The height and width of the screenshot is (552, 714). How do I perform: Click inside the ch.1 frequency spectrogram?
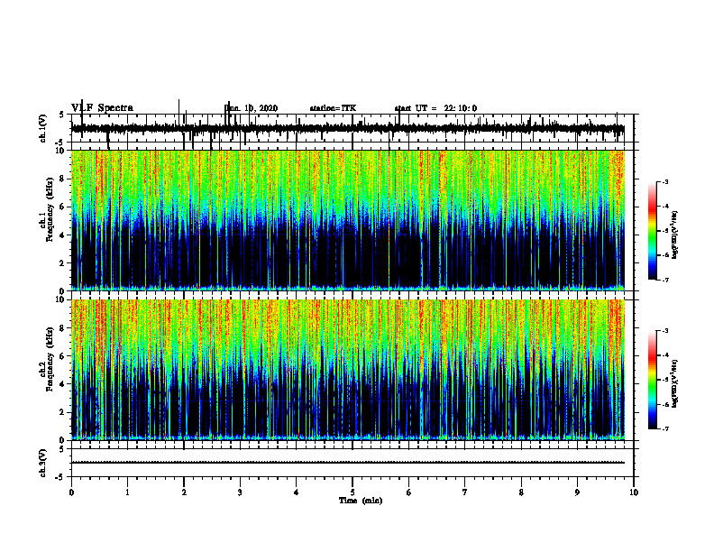coord(348,220)
